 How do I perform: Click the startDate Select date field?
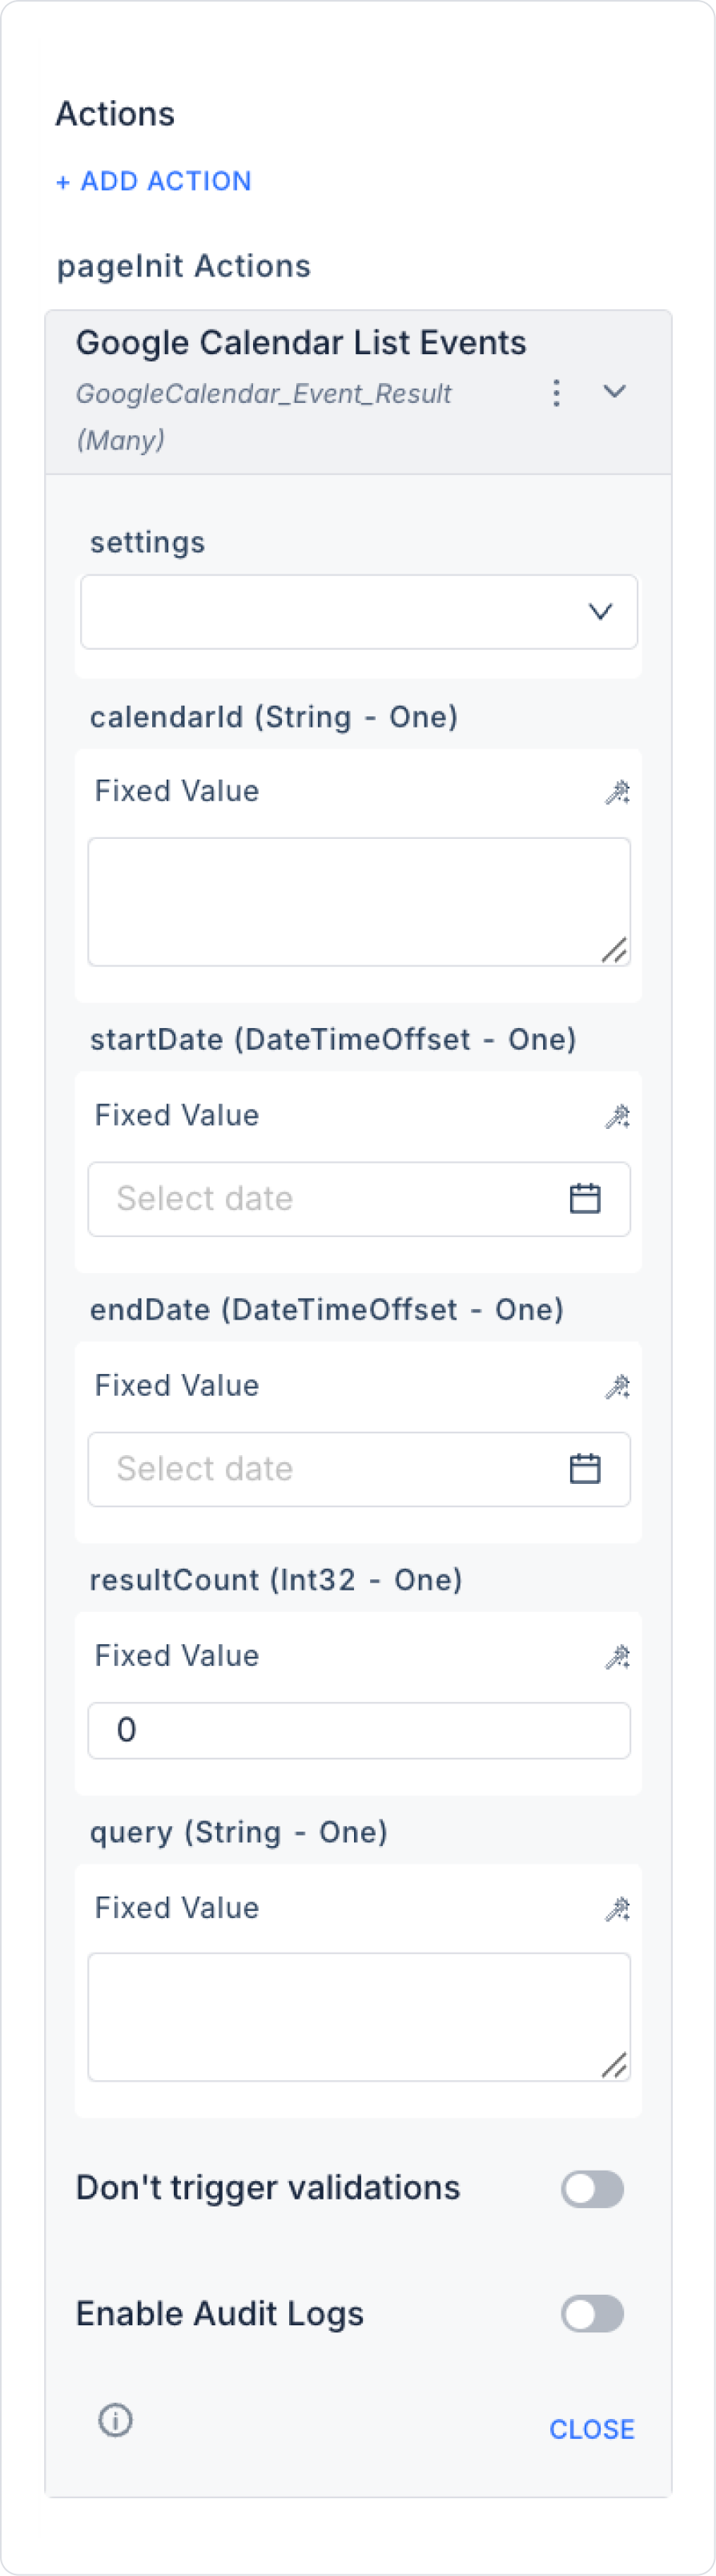point(330,1198)
